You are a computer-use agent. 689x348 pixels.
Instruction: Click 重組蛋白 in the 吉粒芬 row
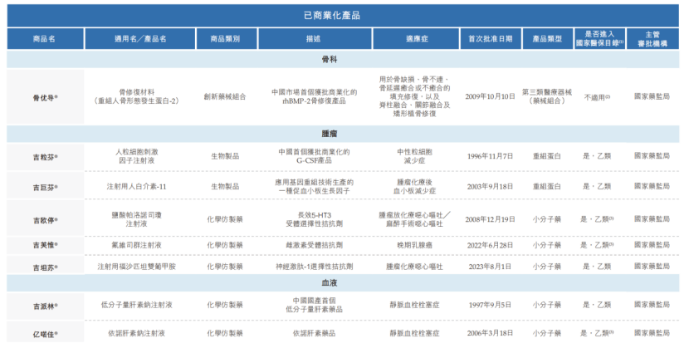point(547,156)
